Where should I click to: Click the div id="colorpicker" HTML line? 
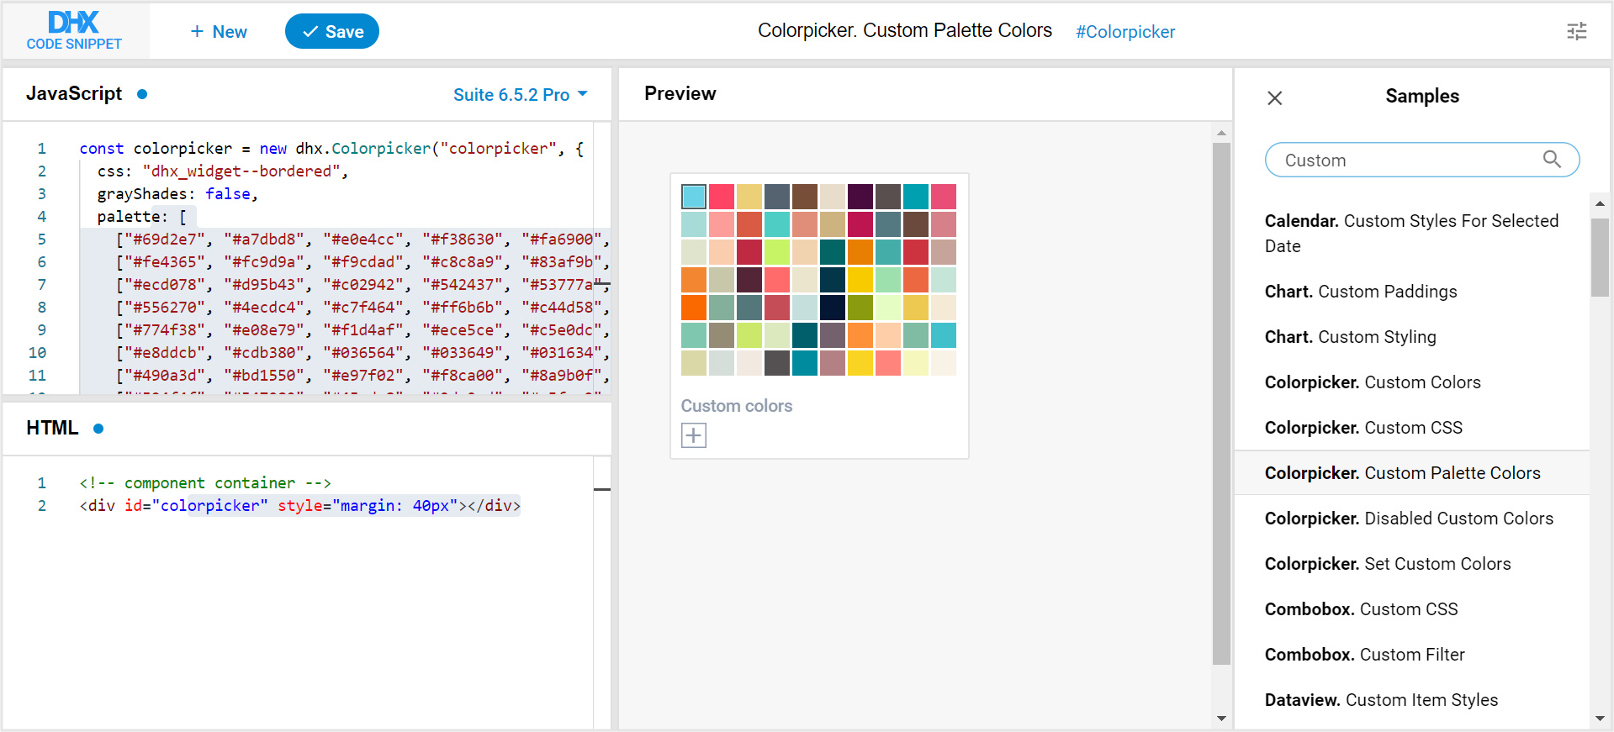point(300,506)
